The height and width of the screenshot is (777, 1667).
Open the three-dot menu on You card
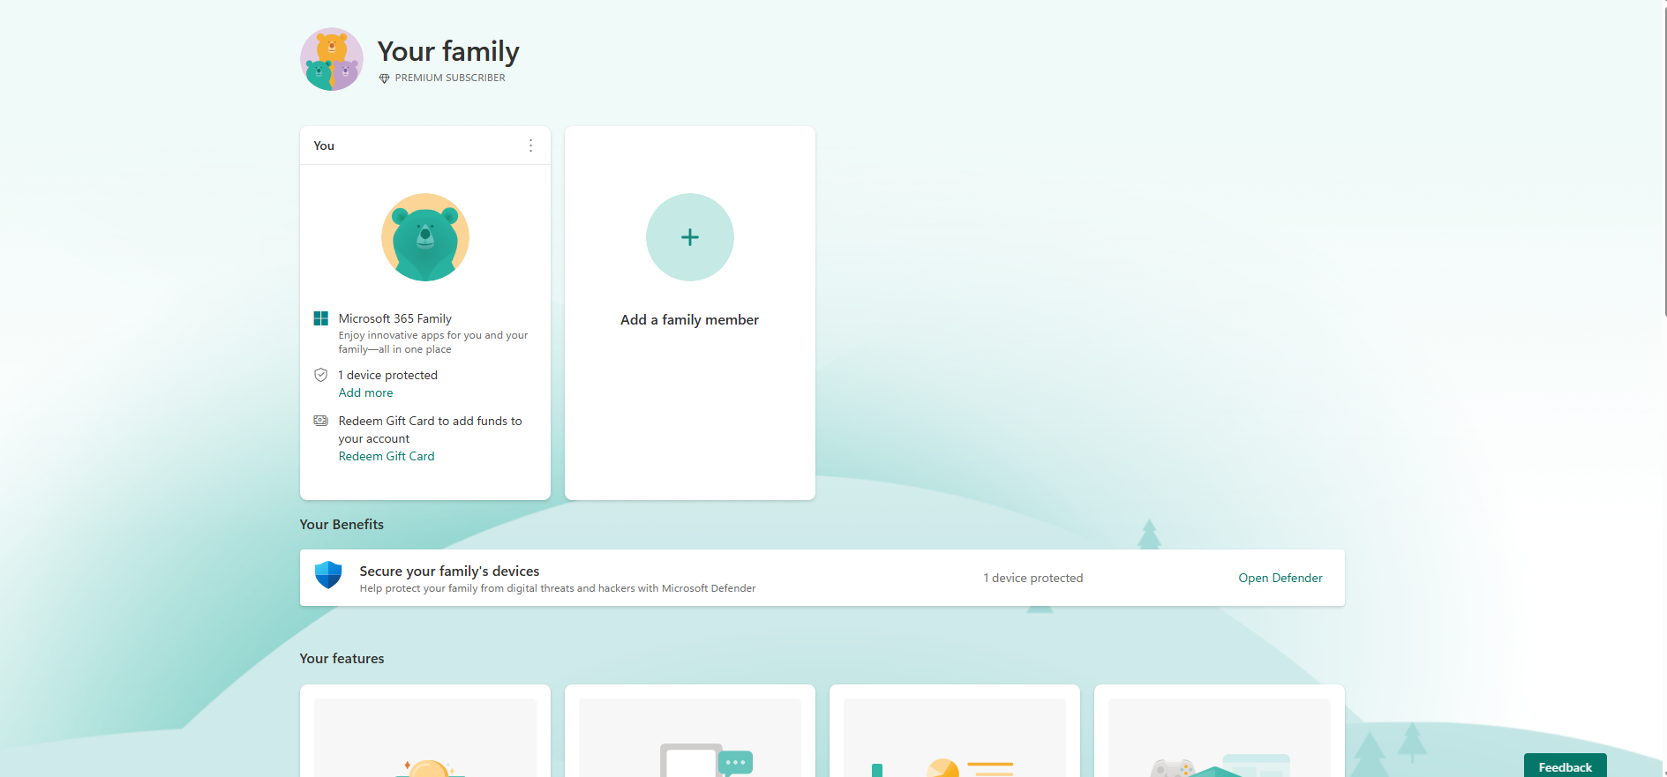[x=530, y=146]
